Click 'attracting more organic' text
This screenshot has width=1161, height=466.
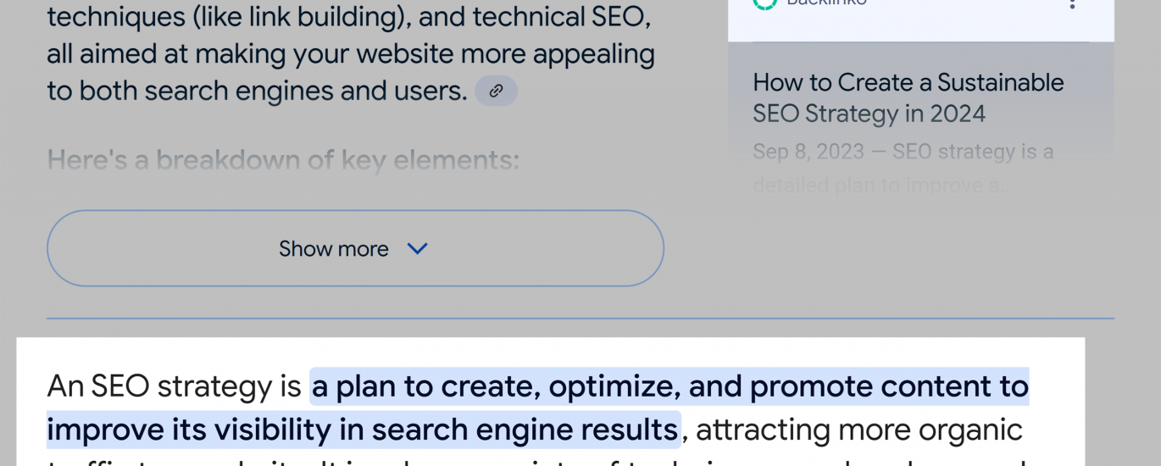(x=858, y=430)
